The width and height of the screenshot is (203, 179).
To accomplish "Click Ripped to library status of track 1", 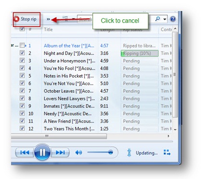I will [139, 46].
